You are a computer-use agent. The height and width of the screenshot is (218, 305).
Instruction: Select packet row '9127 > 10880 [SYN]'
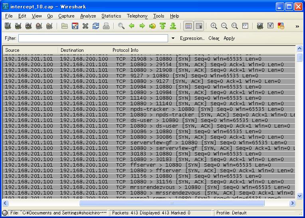[149, 76]
